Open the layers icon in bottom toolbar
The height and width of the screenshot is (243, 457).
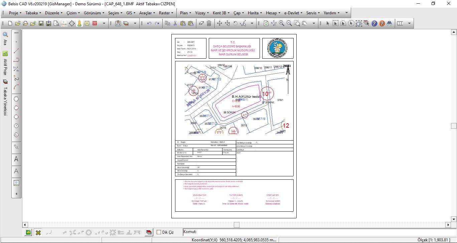[149, 232]
